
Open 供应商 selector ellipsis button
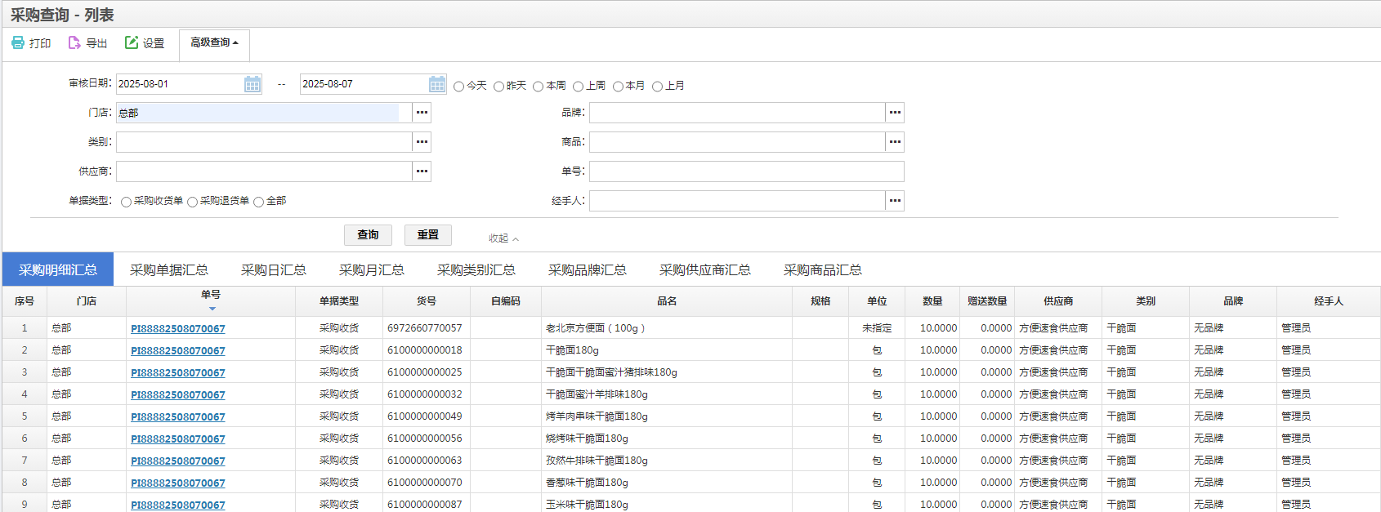pos(422,171)
